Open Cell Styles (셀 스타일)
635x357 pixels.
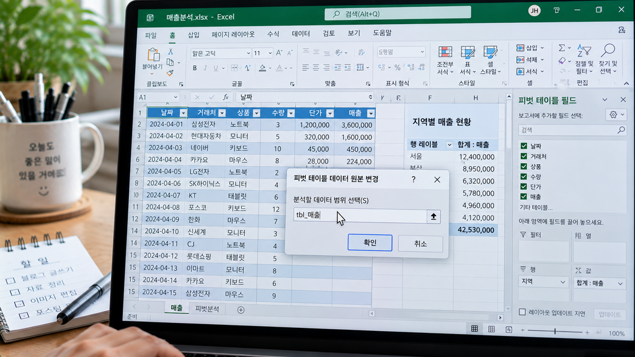coord(491,60)
